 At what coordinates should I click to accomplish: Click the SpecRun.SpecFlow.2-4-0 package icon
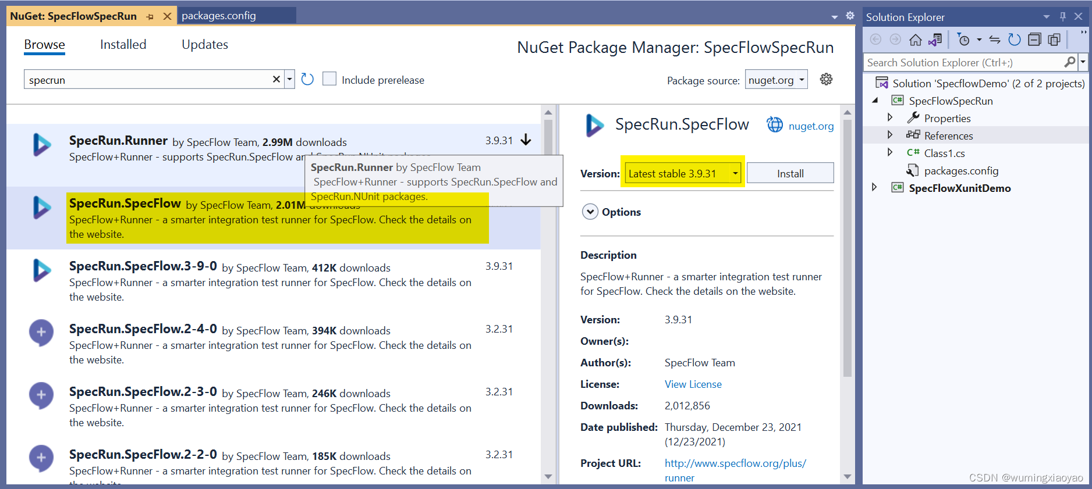pos(41,333)
